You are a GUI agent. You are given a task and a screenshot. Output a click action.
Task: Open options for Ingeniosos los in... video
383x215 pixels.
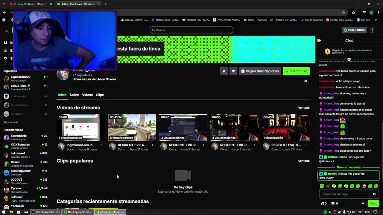101,145
